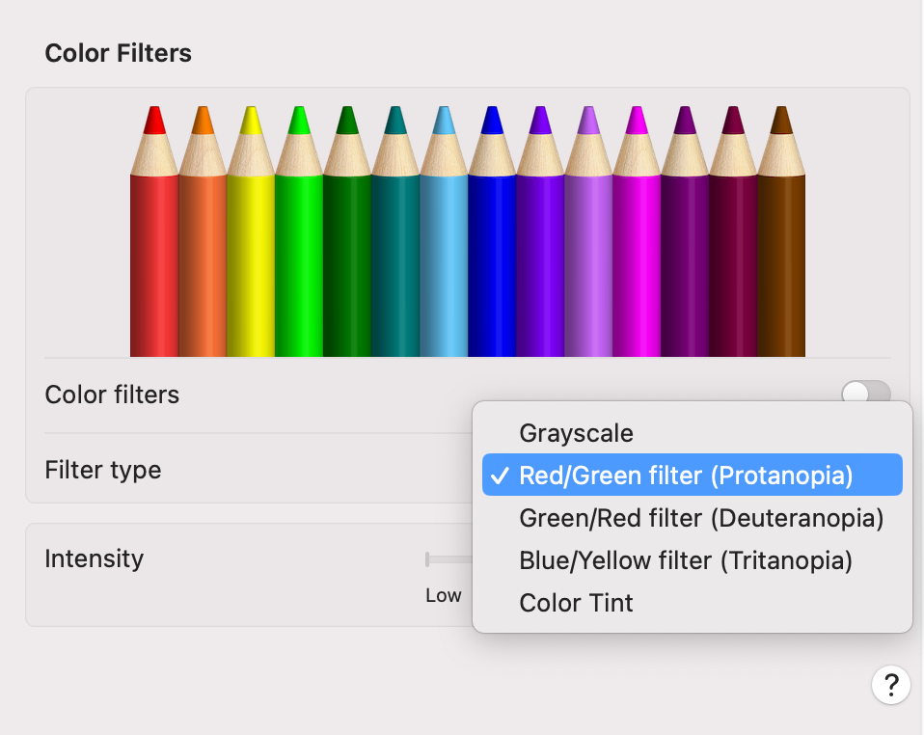Click the dark green colored pencil
This screenshot has height=735, width=924.
point(347,260)
